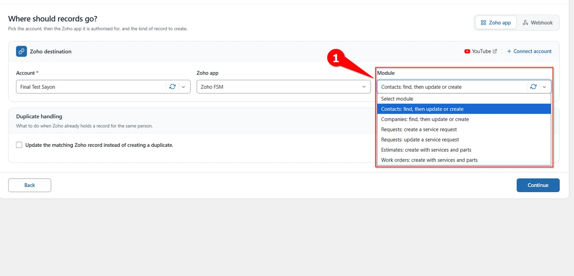Select Companies: find, then update or create
This screenshot has width=574, height=276.
pos(464,119)
